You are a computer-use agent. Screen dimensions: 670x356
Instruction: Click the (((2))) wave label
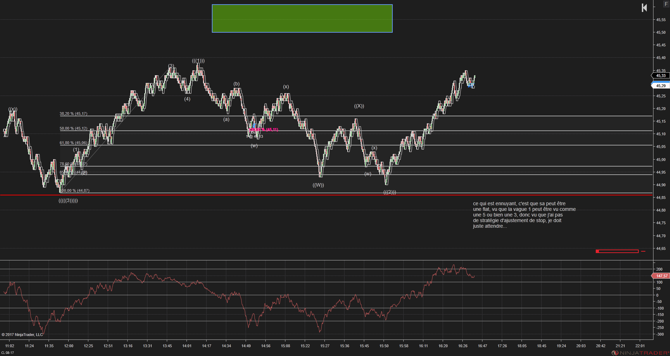390,192
